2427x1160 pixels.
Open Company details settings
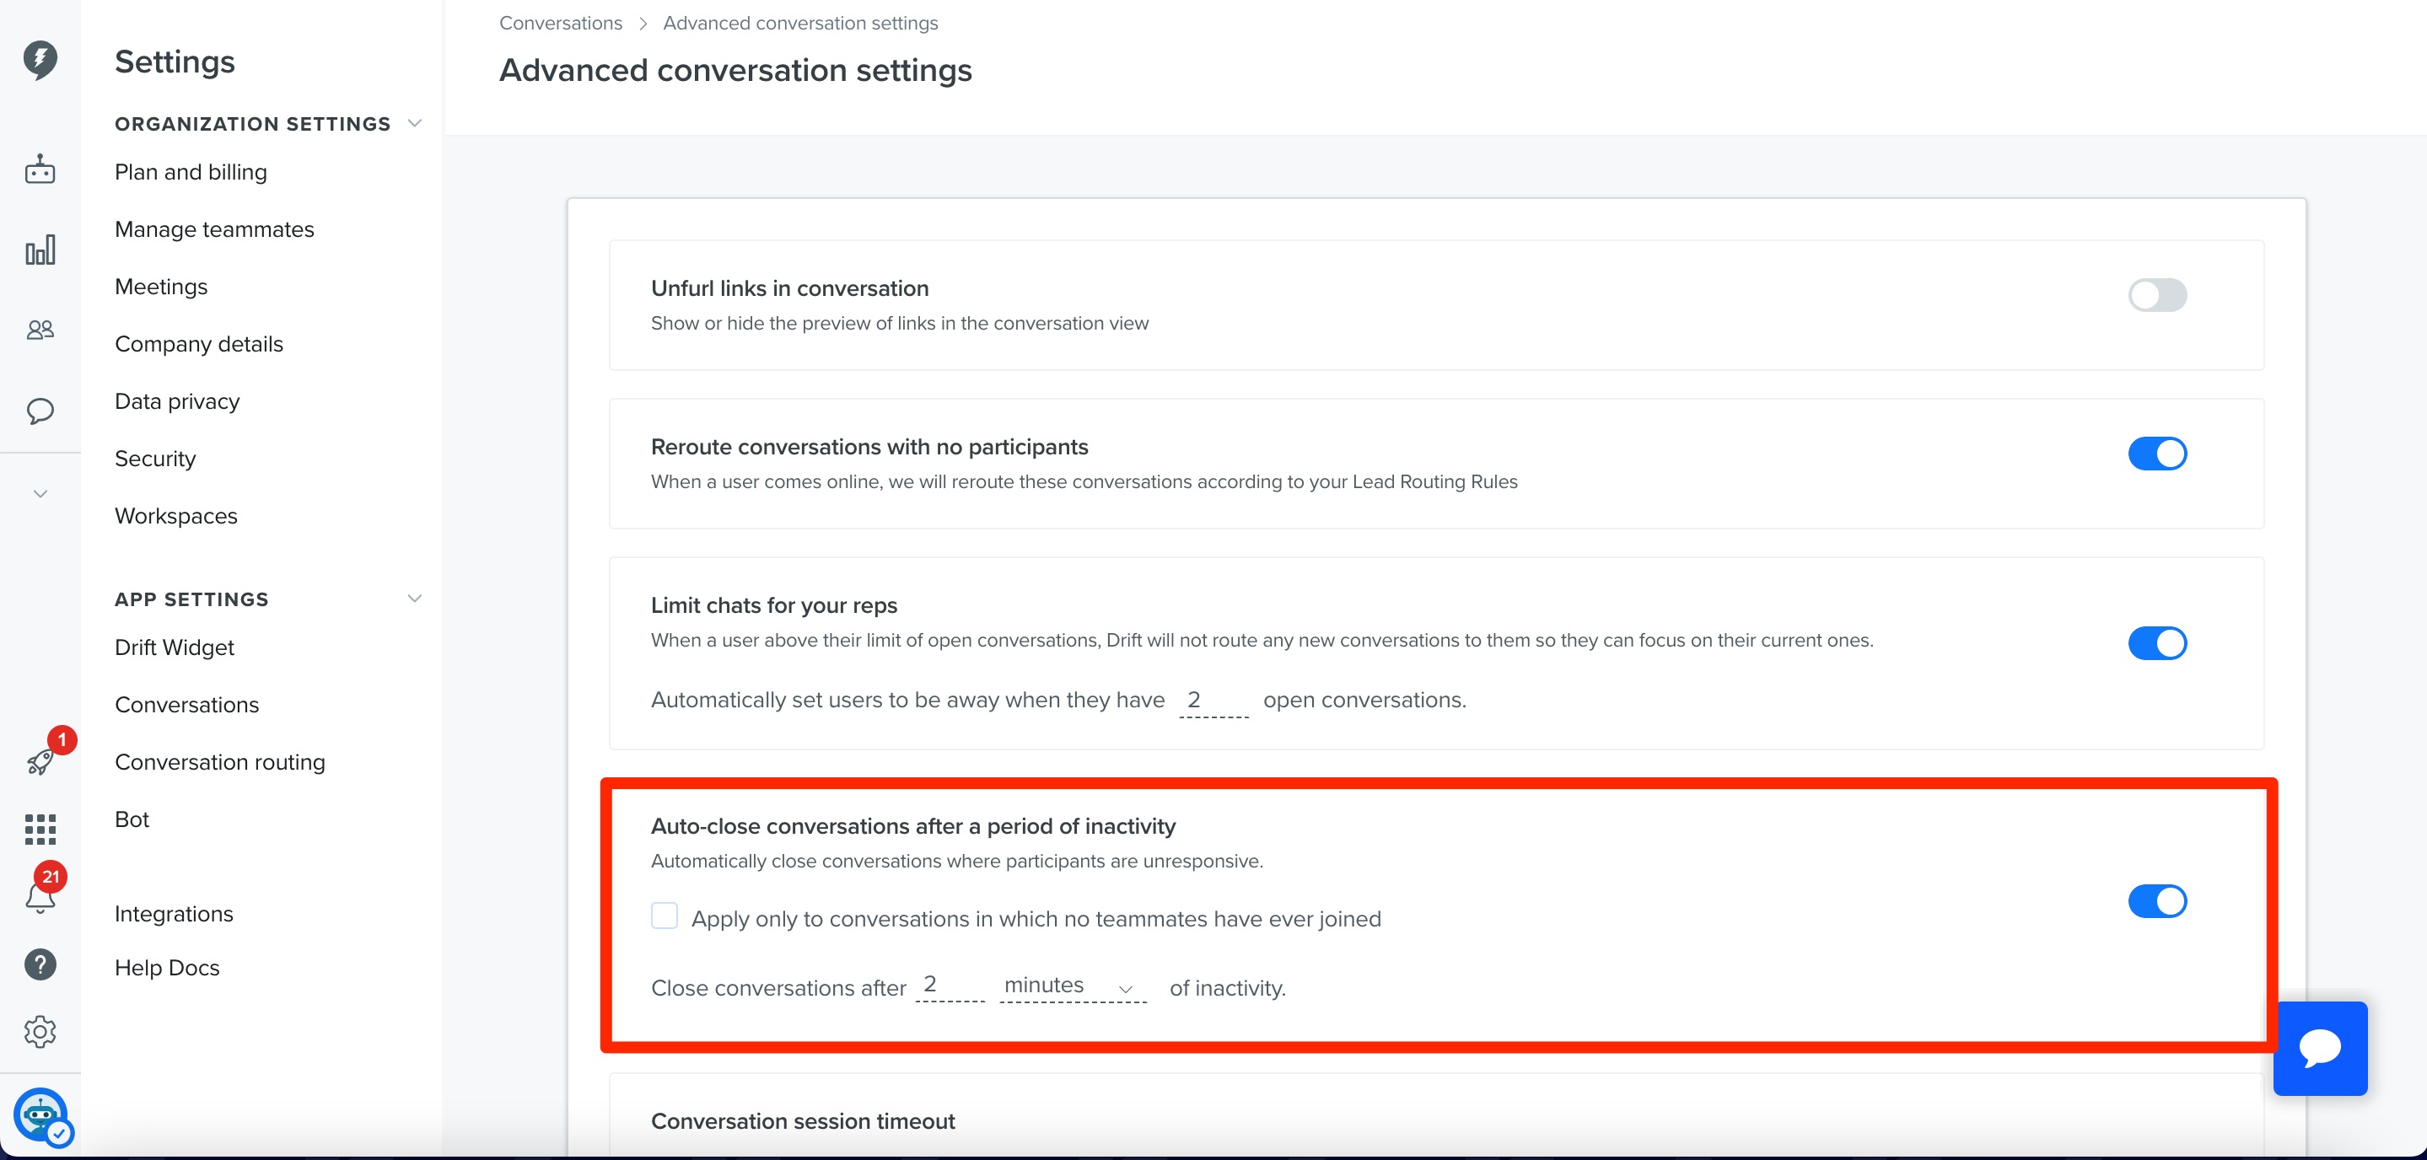[199, 345]
